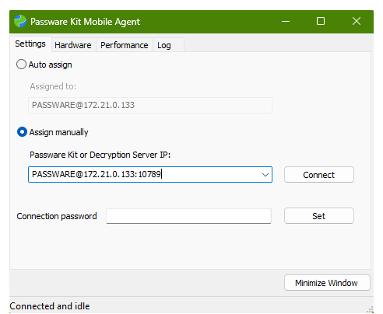Click the Set password button
383x314 pixels.
pos(319,216)
